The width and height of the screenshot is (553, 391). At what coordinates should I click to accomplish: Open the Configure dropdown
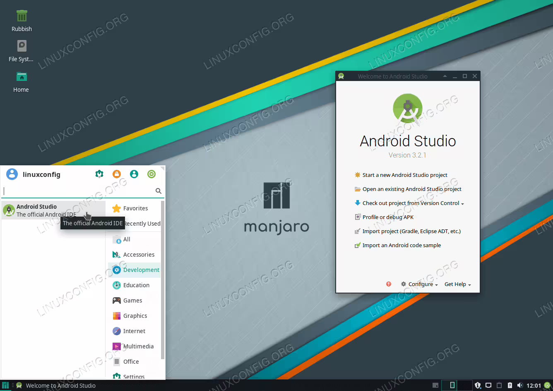419,284
